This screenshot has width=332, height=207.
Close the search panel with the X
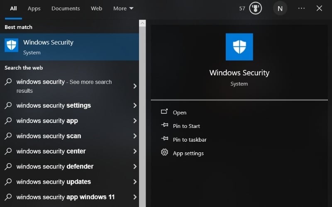[319, 8]
